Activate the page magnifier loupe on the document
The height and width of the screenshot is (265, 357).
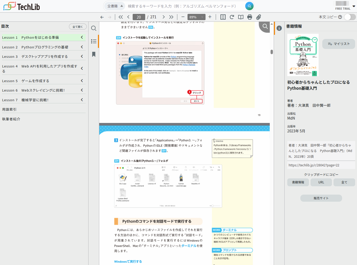click(x=265, y=26)
